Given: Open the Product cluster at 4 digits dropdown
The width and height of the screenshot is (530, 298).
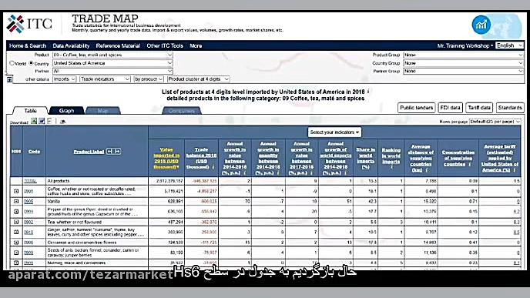Looking at the screenshot, I should 199,79.
